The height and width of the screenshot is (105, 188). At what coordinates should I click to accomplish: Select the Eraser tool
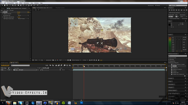tap(31, 5)
